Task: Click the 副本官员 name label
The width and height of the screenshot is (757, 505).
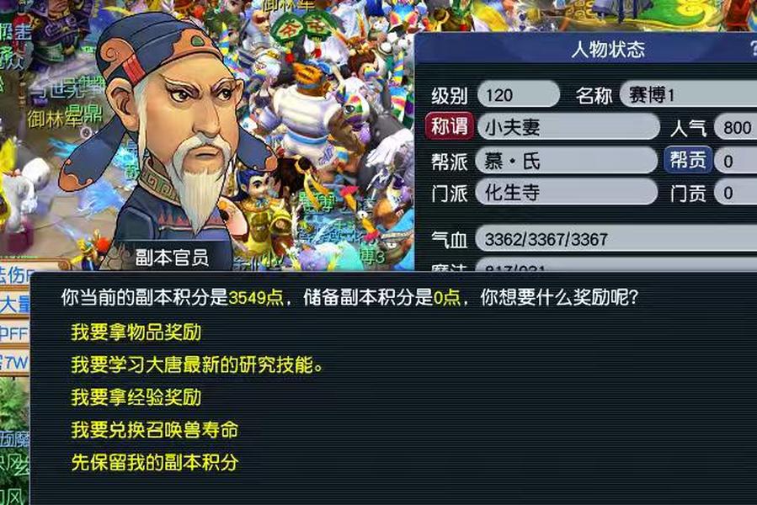Action: click(x=172, y=258)
